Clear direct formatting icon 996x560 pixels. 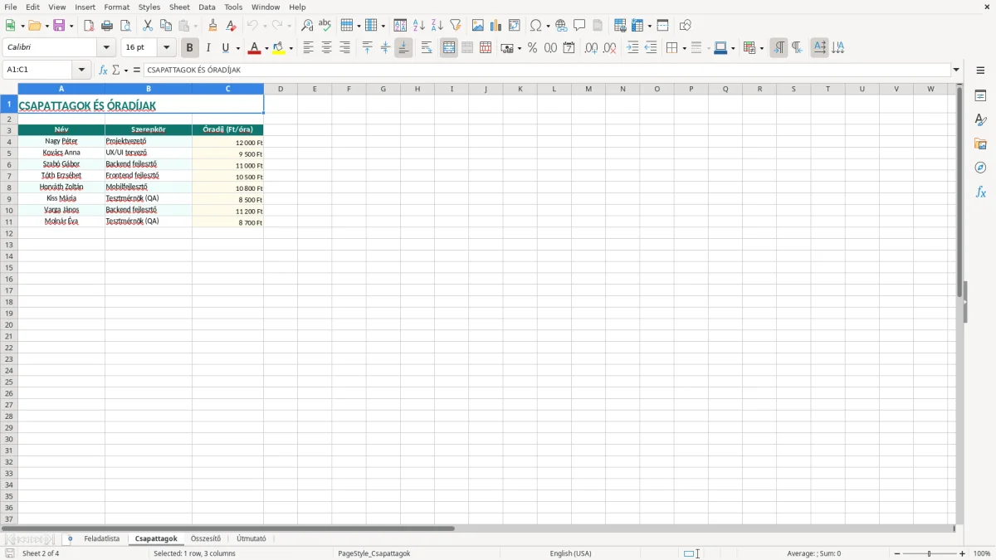point(232,26)
